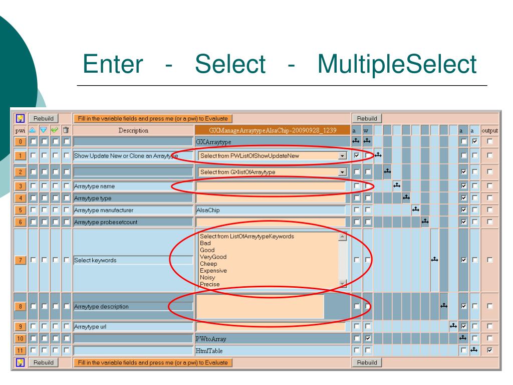Select 'Cheep' in the keywords list
The image size is (513, 385).
pyautogui.click(x=208, y=264)
